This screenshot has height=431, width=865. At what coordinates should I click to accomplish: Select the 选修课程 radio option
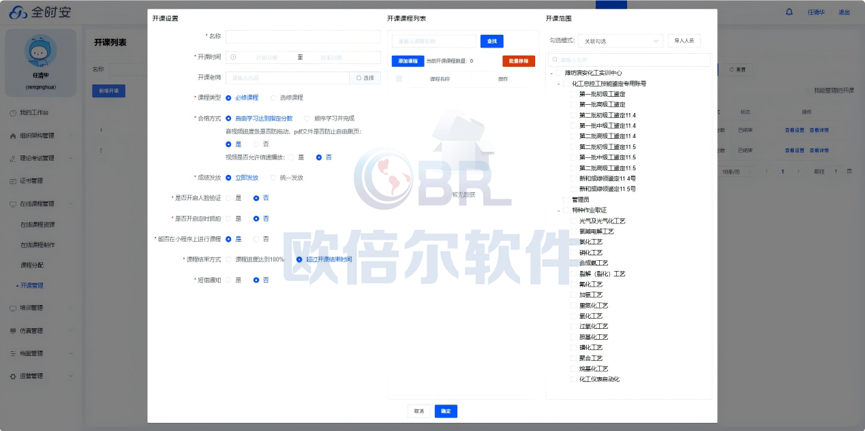274,98
